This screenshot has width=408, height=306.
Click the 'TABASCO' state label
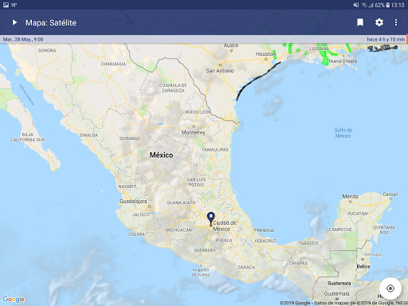coord(308,243)
